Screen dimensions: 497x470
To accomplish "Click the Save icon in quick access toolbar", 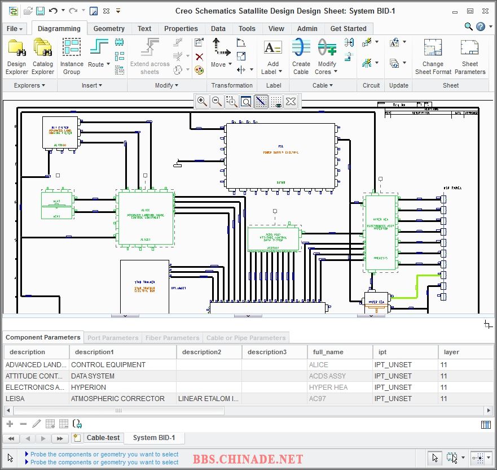I will tap(40, 11).
